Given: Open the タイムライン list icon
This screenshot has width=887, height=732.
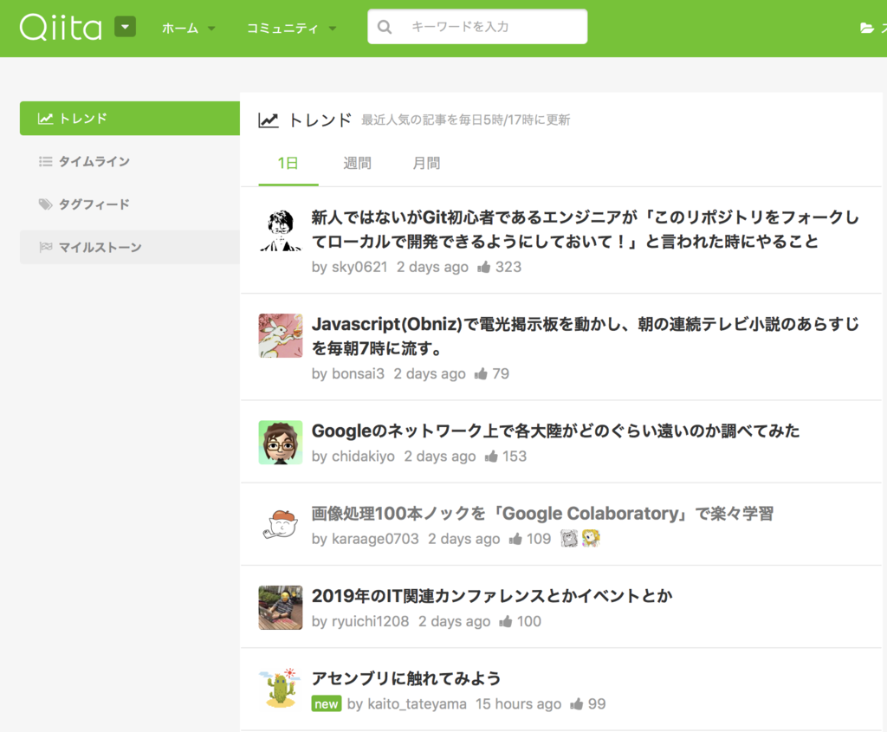Looking at the screenshot, I should 45,161.
